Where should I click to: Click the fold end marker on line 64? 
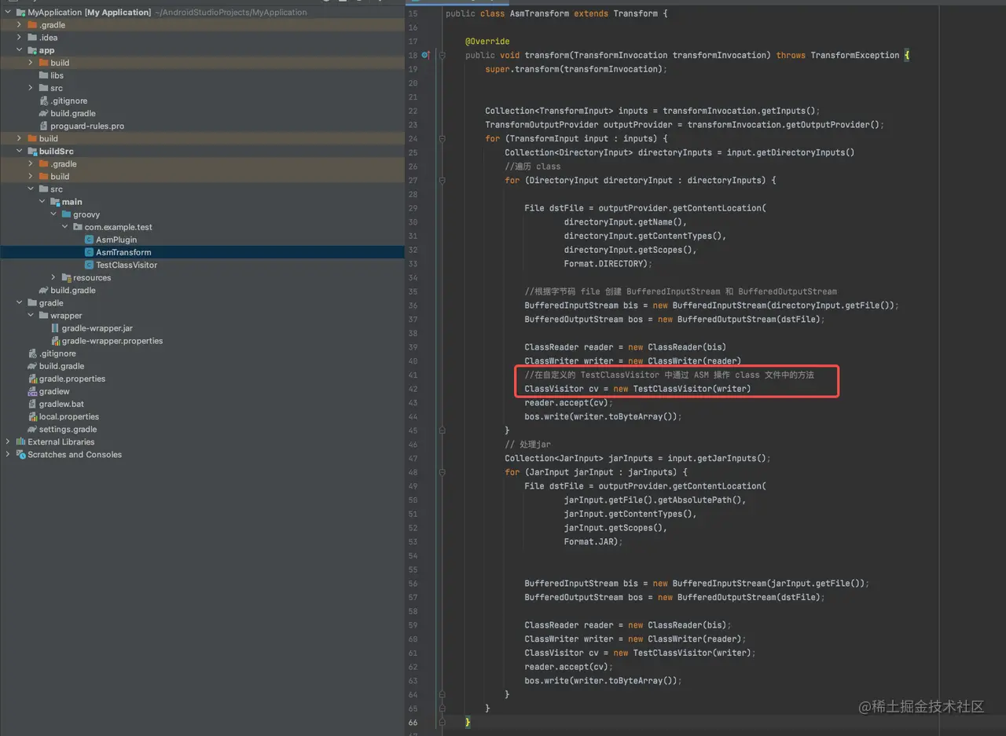point(442,694)
